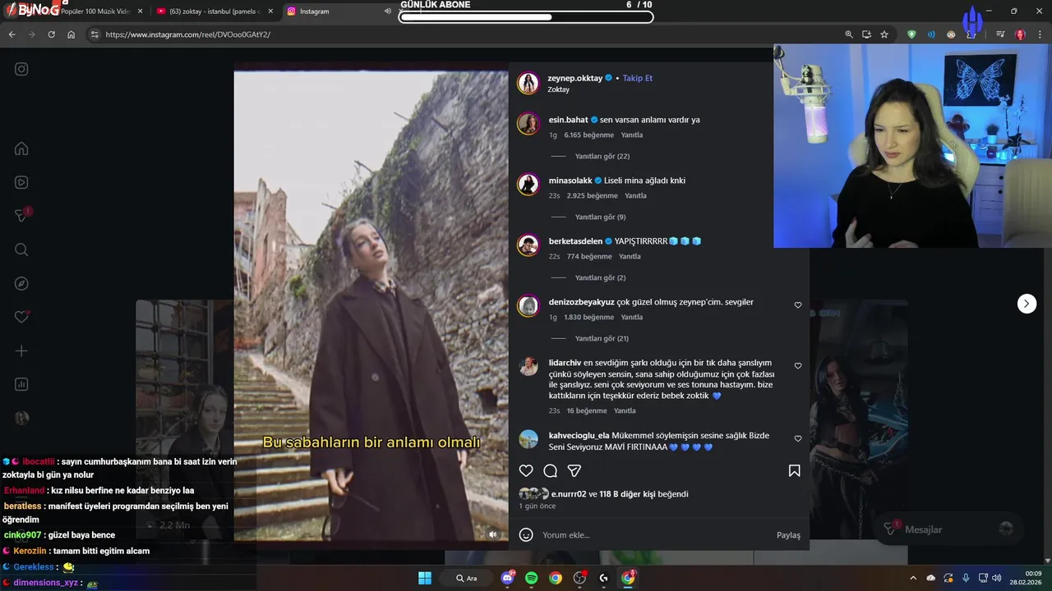Open the Explore compass icon
This screenshot has height=591, width=1052.
click(x=21, y=283)
